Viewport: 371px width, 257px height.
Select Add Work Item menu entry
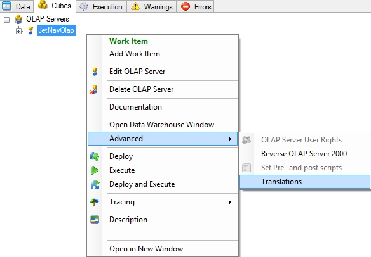[135, 54]
